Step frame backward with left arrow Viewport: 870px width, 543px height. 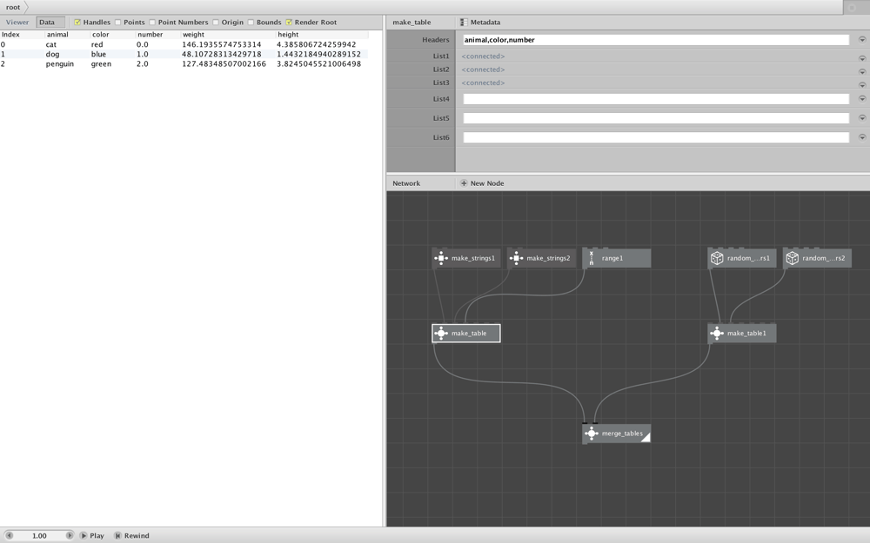[x=10, y=536]
